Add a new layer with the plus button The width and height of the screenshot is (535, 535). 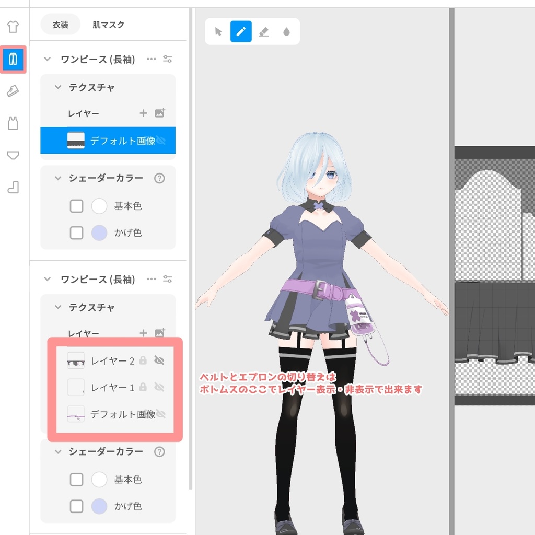(143, 113)
